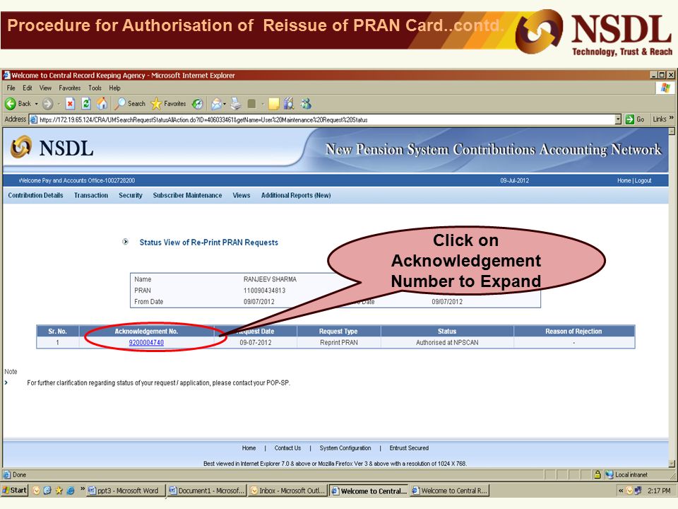Click the Messenger people toolbar icon

(306, 104)
